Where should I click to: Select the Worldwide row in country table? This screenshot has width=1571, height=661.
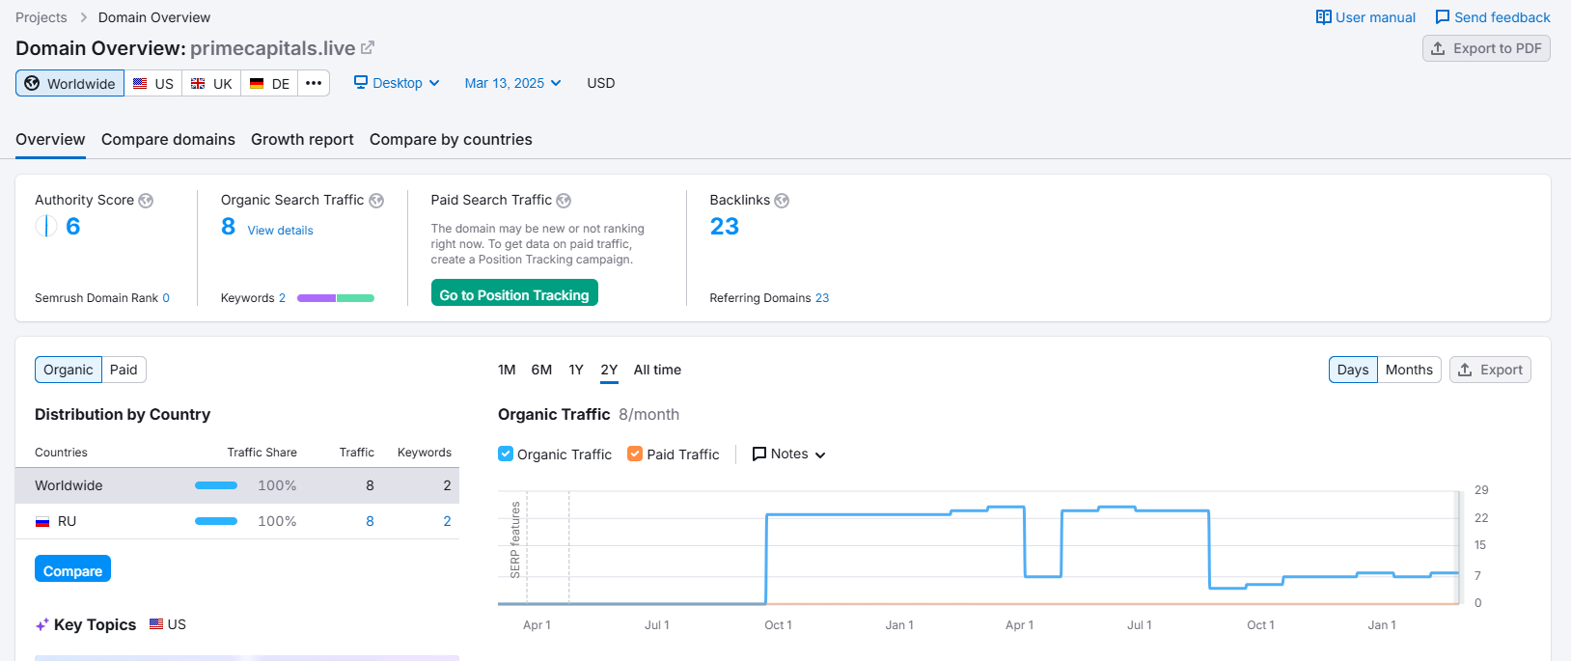237,485
